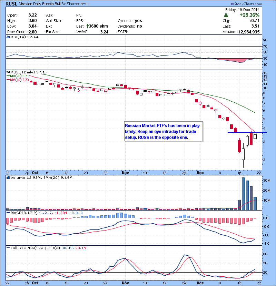The height and width of the screenshot is (286, 276).
Task: Click the High value 3.60
Action: (x=32, y=21)
